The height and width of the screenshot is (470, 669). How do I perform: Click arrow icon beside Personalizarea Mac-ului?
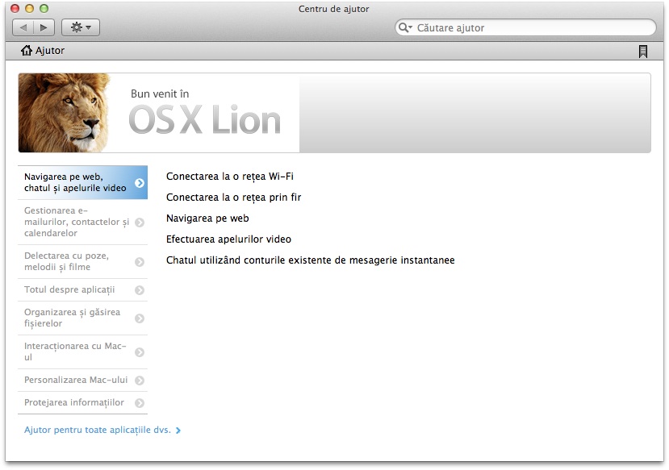(x=140, y=381)
